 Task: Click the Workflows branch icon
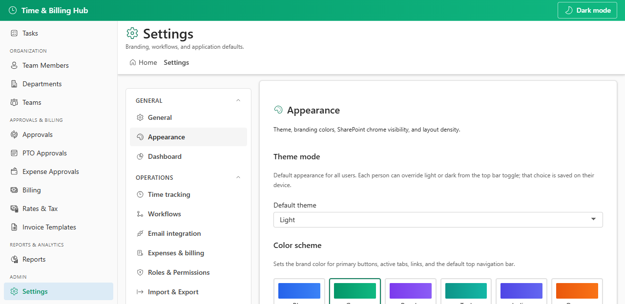click(x=140, y=214)
